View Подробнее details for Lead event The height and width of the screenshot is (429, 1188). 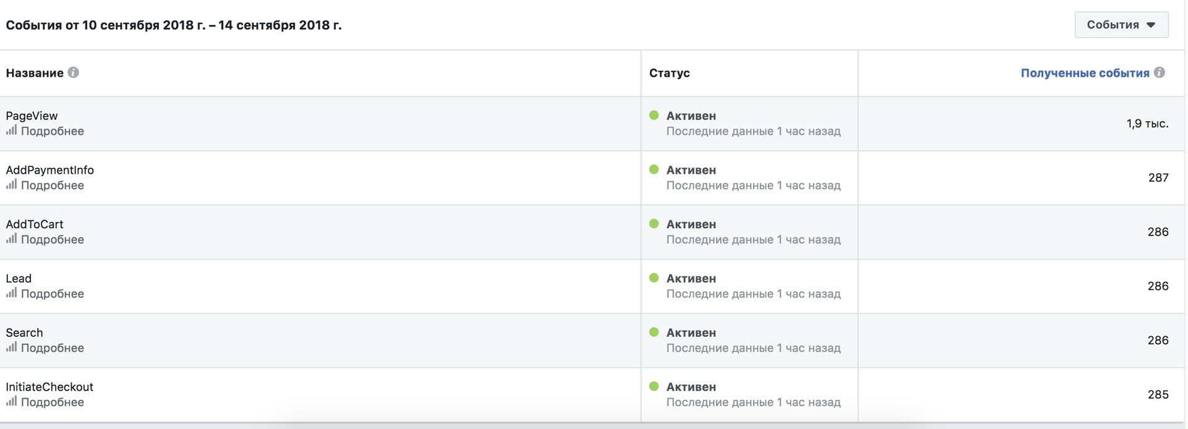pyautogui.click(x=53, y=294)
